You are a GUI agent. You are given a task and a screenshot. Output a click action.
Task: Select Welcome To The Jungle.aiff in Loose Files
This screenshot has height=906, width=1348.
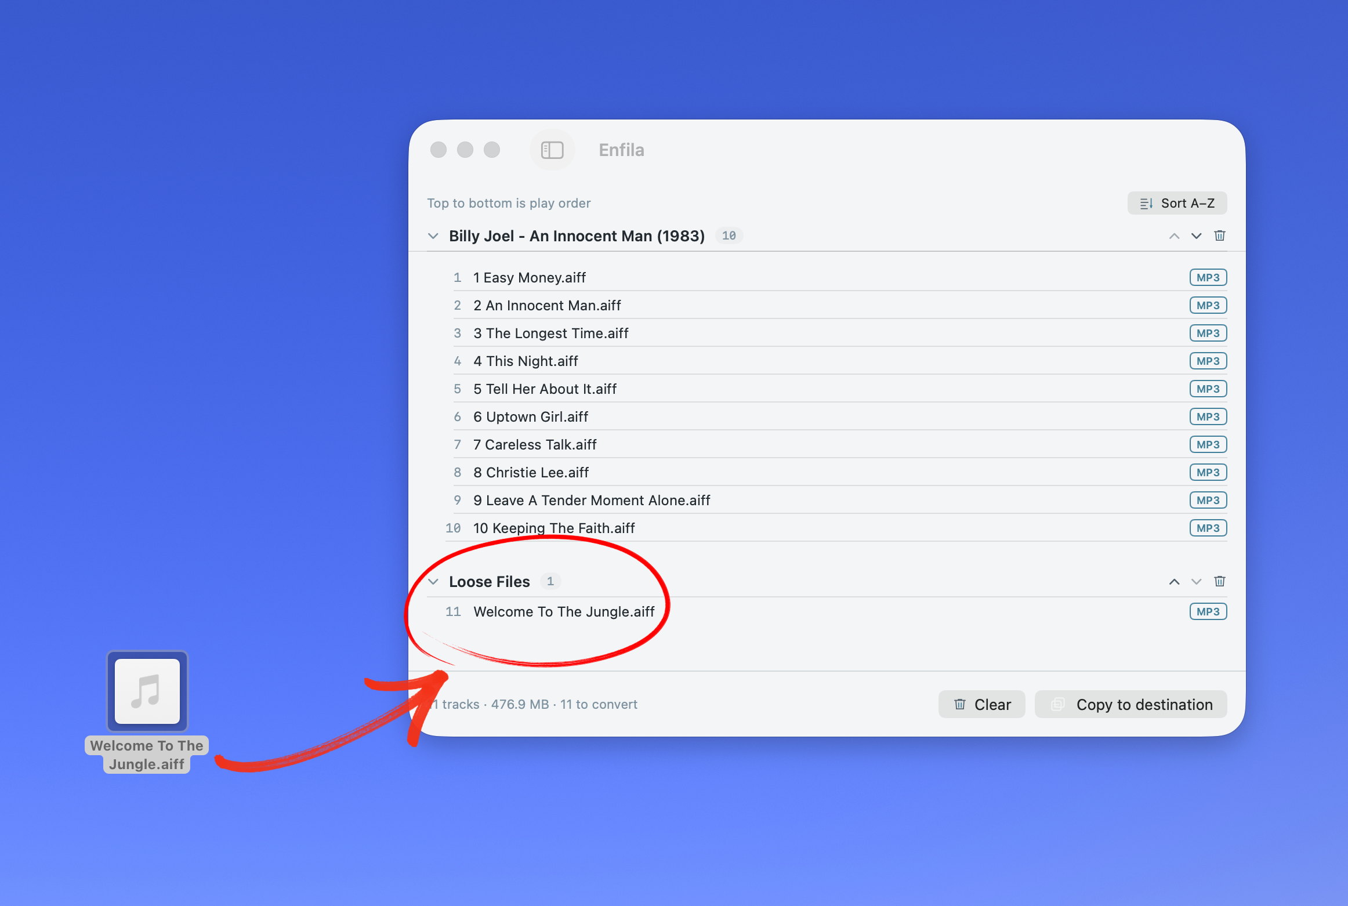[835, 612]
